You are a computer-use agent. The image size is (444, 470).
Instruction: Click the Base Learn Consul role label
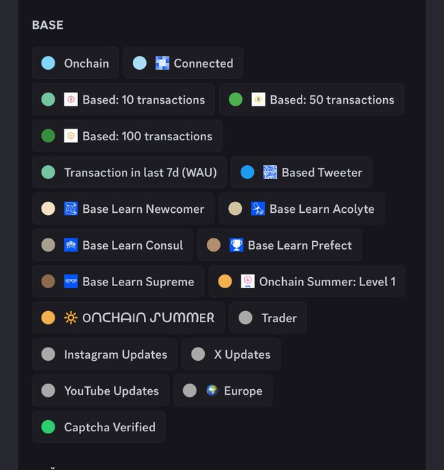coord(133,245)
